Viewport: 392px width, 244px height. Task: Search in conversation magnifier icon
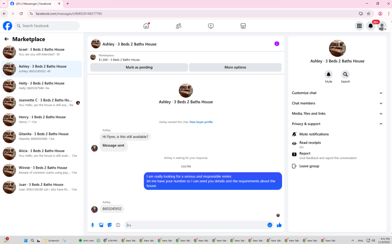[x=345, y=74]
